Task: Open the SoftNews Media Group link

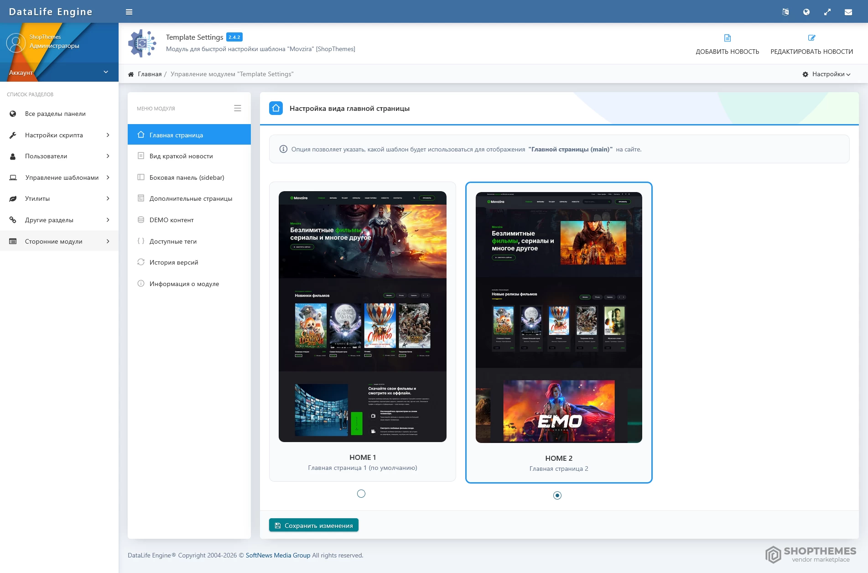Action: click(x=278, y=555)
